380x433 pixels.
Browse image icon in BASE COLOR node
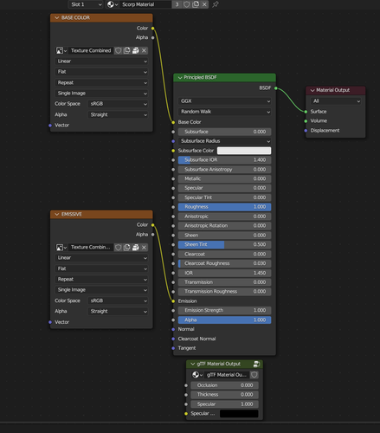pos(61,50)
